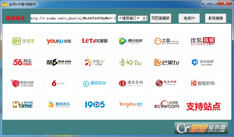Close the 全网VIP影视解析 window
The width and height of the screenshot is (234, 137).
(225, 3)
